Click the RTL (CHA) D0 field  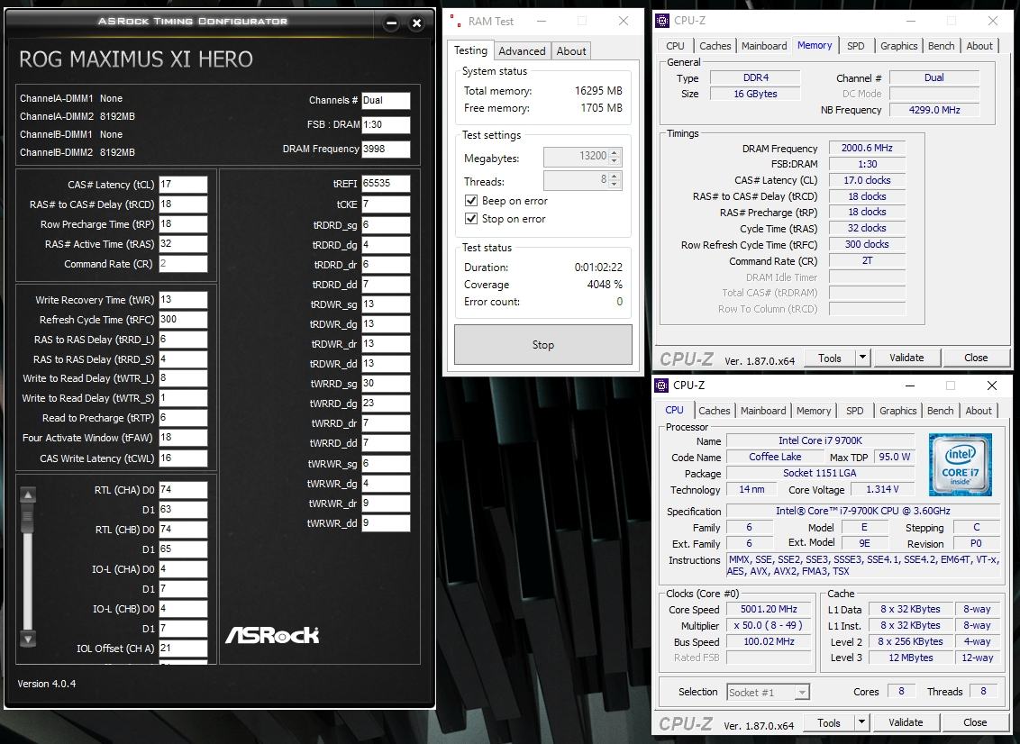click(x=184, y=490)
